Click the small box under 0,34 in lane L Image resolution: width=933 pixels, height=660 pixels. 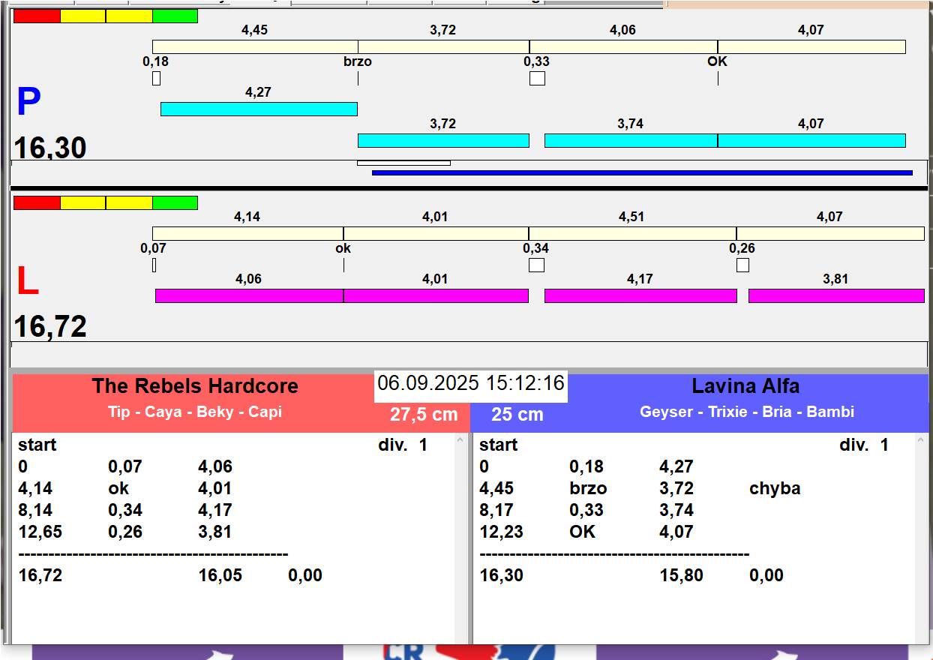pos(536,265)
